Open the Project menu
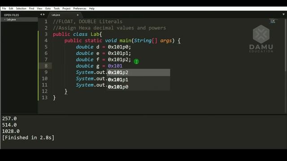The image size is (287, 161). (x=66, y=8)
